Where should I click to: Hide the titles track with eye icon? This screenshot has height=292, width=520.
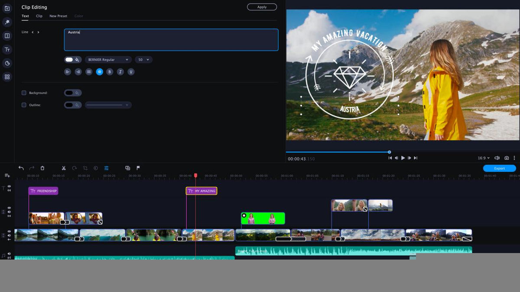point(9,186)
